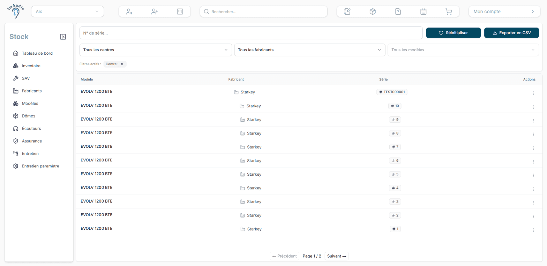Open actions menu for serial TEST000001
The width and height of the screenshot is (547, 266).
(x=533, y=93)
